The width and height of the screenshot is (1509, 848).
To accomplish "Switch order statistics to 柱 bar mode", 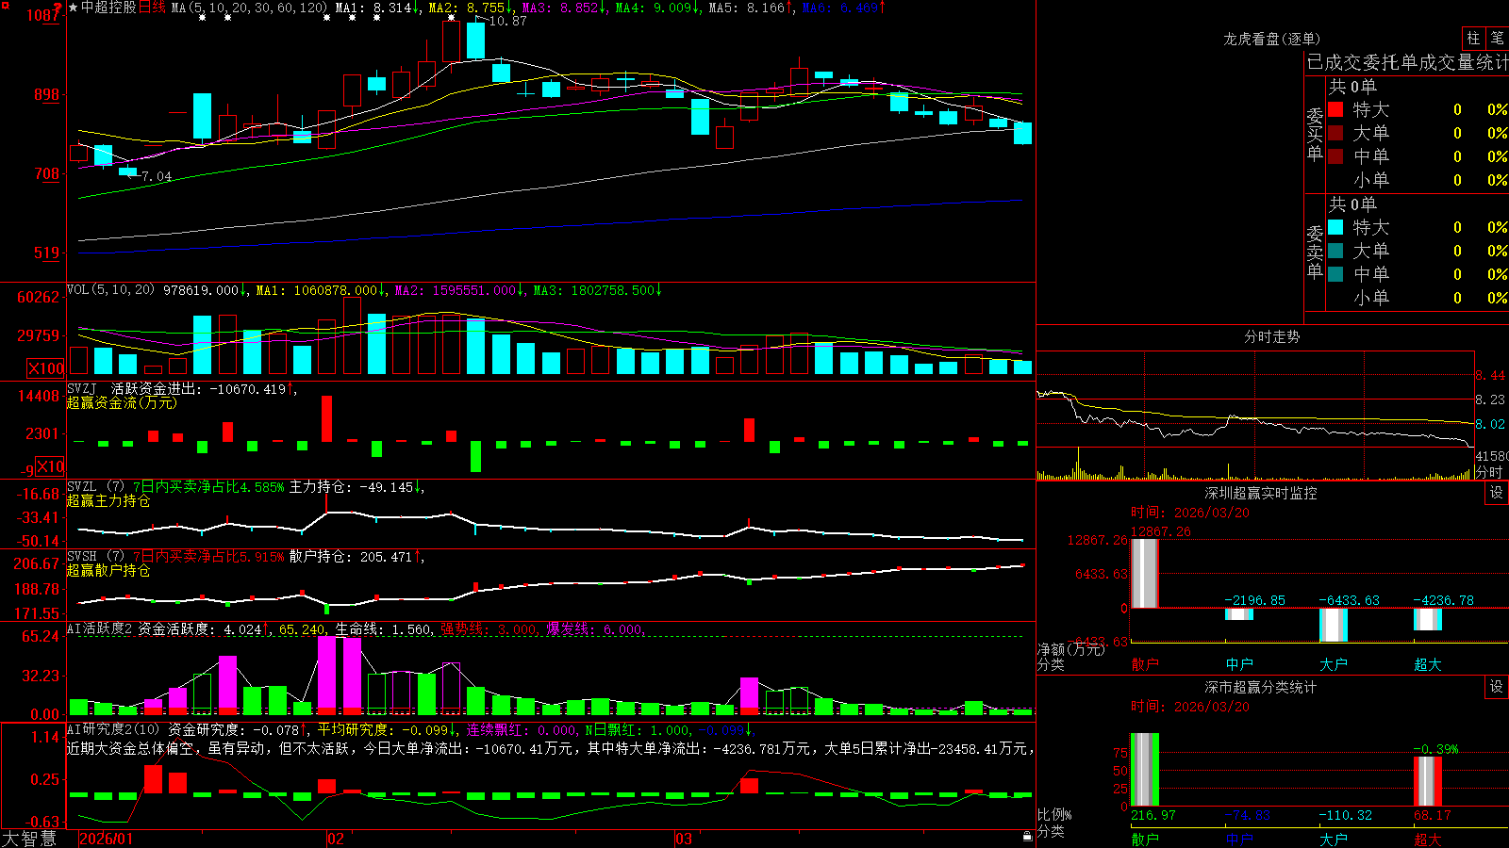I will pos(1473,39).
